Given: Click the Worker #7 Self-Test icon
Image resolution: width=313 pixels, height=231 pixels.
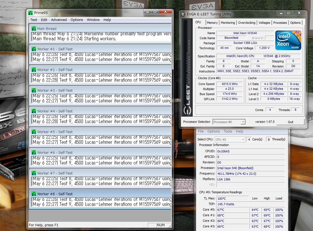Looking at the screenshot, I should tap(34, 173).
